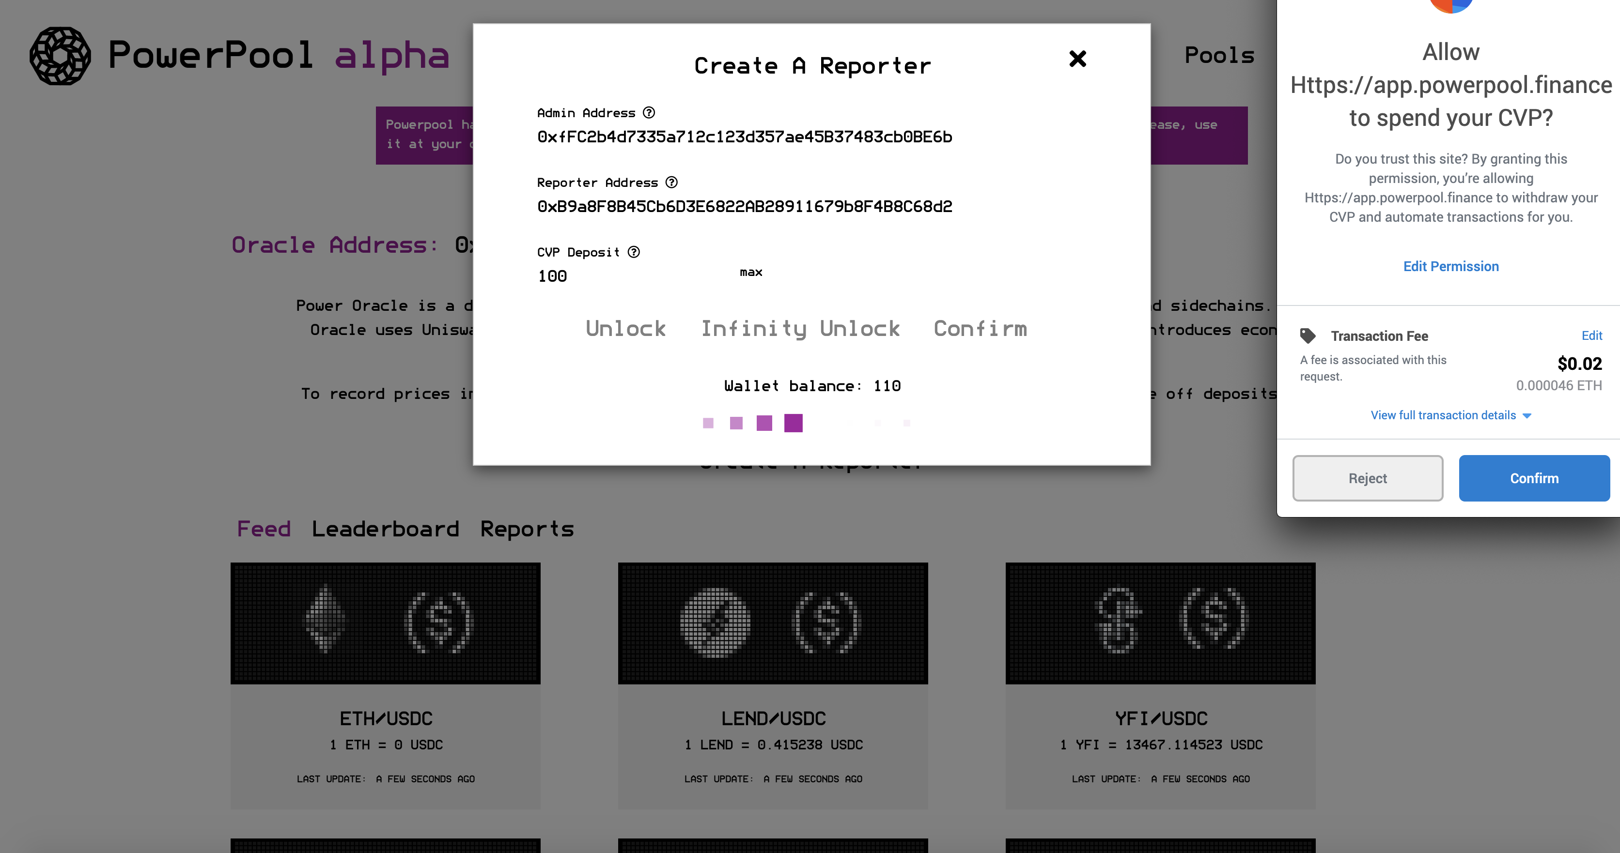
Task: Open the CVP Deposit help icon
Action: pyautogui.click(x=634, y=252)
